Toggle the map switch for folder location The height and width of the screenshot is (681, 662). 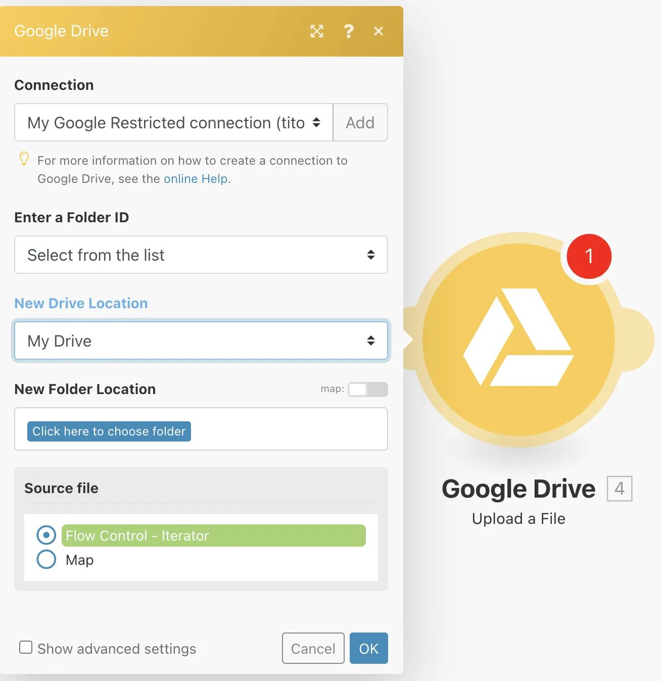(368, 390)
